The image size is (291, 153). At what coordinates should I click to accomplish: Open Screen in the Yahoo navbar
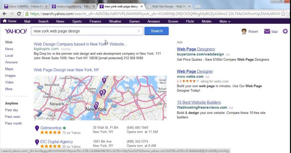(x=173, y=22)
